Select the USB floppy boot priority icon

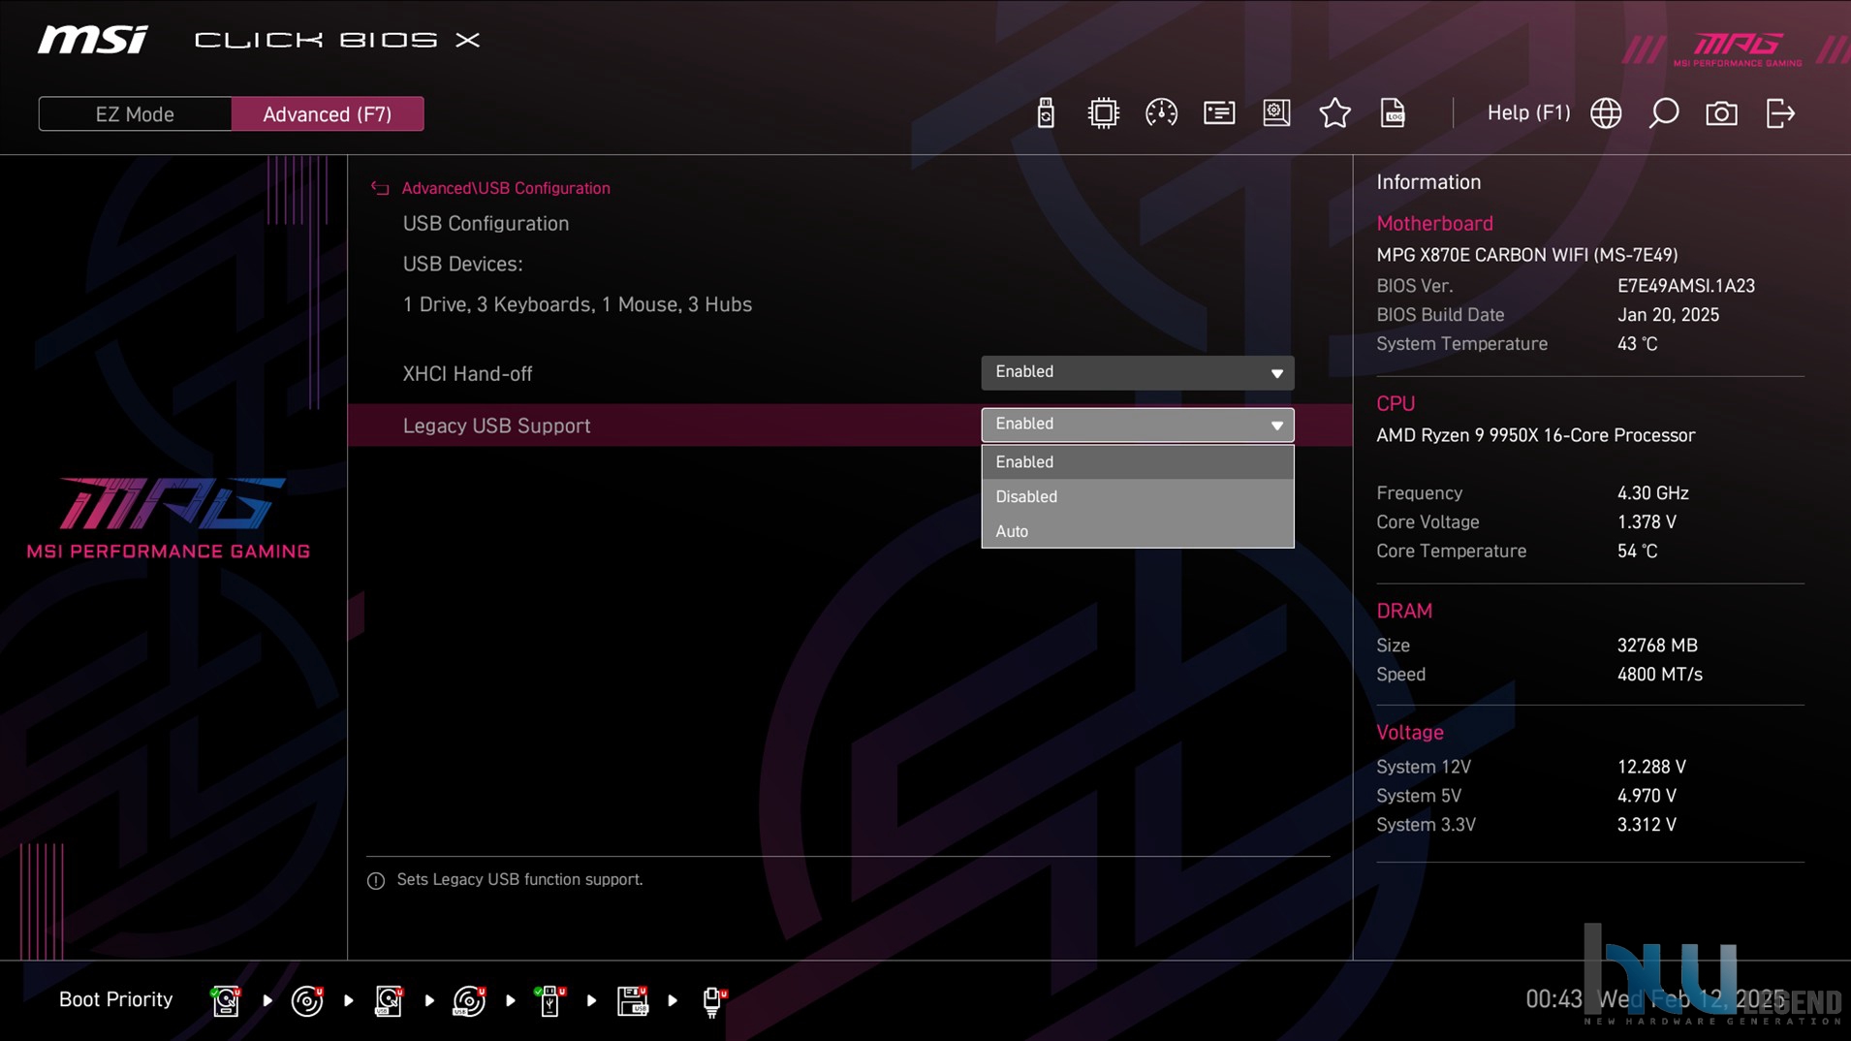[x=632, y=1000]
